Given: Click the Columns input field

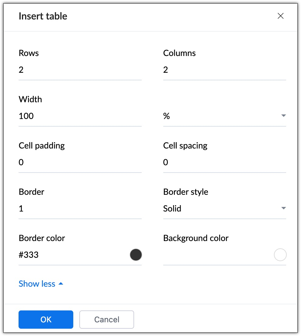Looking at the screenshot, I should coord(224,70).
